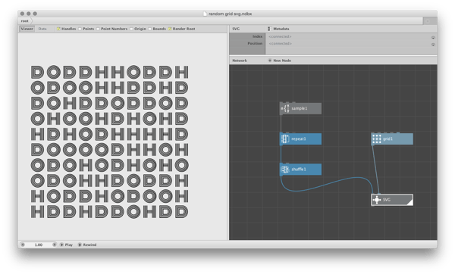Click the grid1 node label
This screenshot has width=455, height=274.
pos(388,139)
